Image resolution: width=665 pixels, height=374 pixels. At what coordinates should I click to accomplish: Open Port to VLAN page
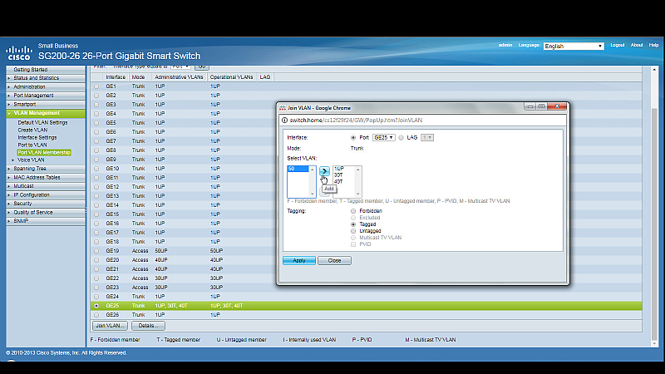[x=32, y=145]
